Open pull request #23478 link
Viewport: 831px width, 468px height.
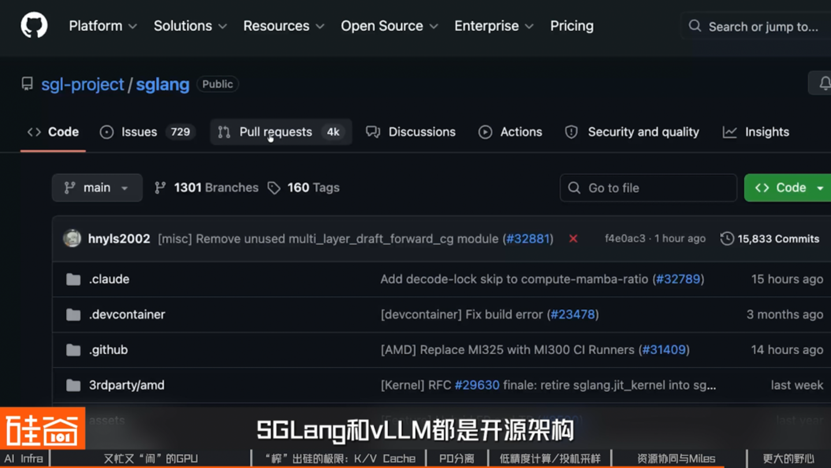tap(572, 314)
